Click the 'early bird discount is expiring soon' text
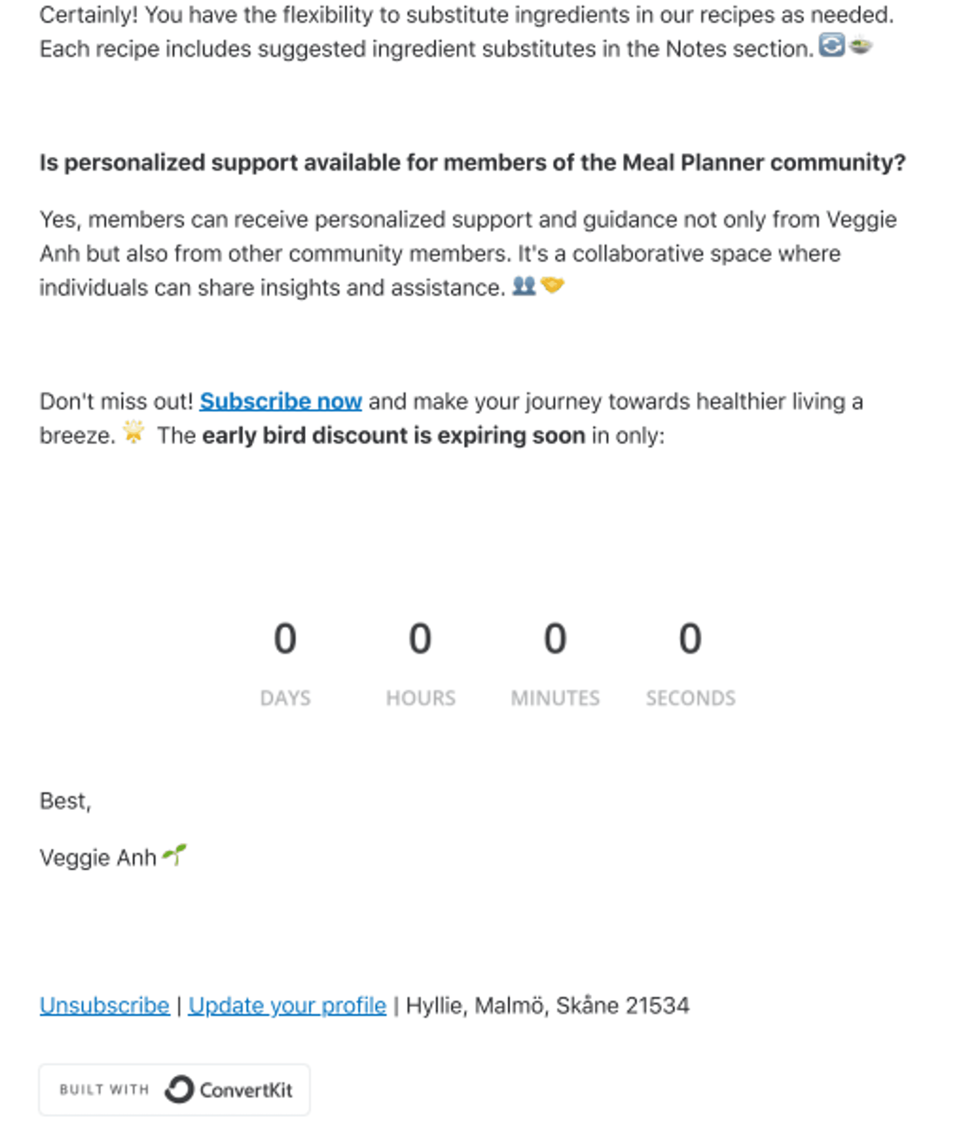Image resolution: width=974 pixels, height=1139 pixels. point(394,435)
